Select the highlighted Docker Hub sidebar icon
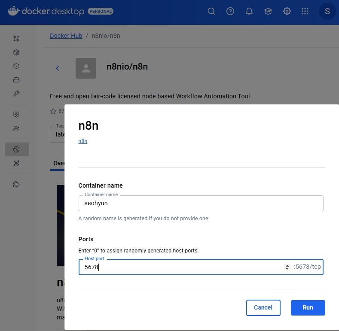 click(17, 149)
